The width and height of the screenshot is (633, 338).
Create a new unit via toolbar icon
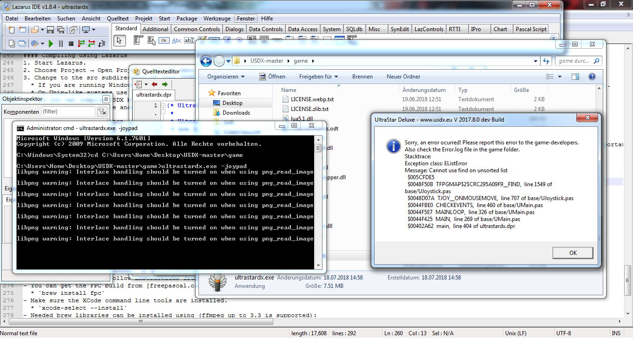11,29
